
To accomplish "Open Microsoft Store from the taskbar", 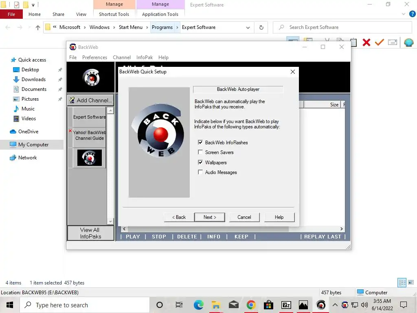I will click(269, 305).
